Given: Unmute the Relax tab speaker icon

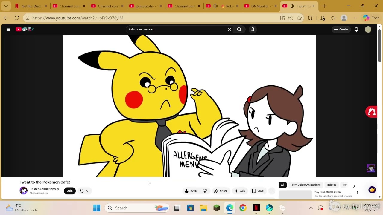Looking at the screenshot, I should (x=215, y=6).
